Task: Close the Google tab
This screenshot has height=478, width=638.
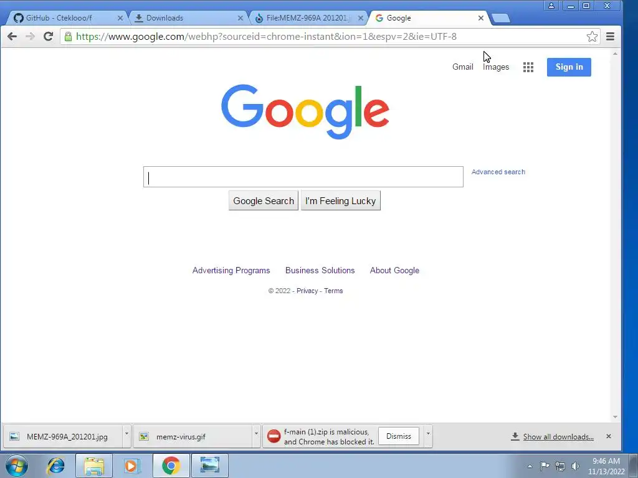Action: tap(481, 18)
